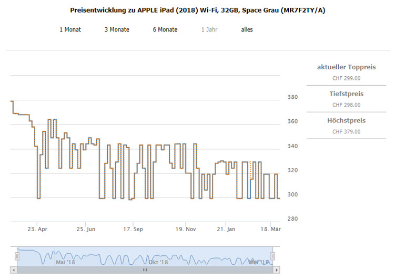Switch chart range to 3 Monate

[x=117, y=29]
